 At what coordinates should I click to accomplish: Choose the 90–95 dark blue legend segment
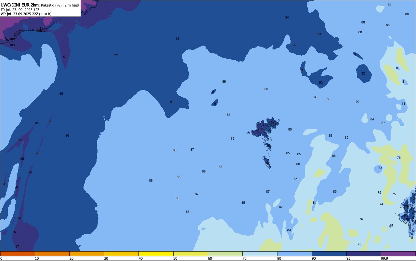tap(329, 254)
